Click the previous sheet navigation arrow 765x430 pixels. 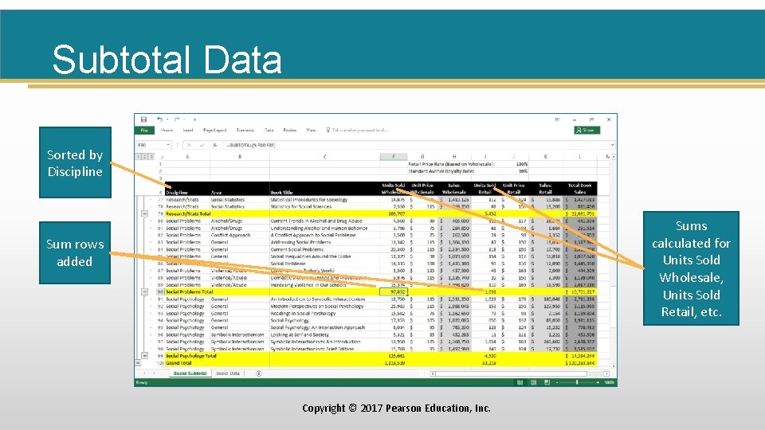144,373
